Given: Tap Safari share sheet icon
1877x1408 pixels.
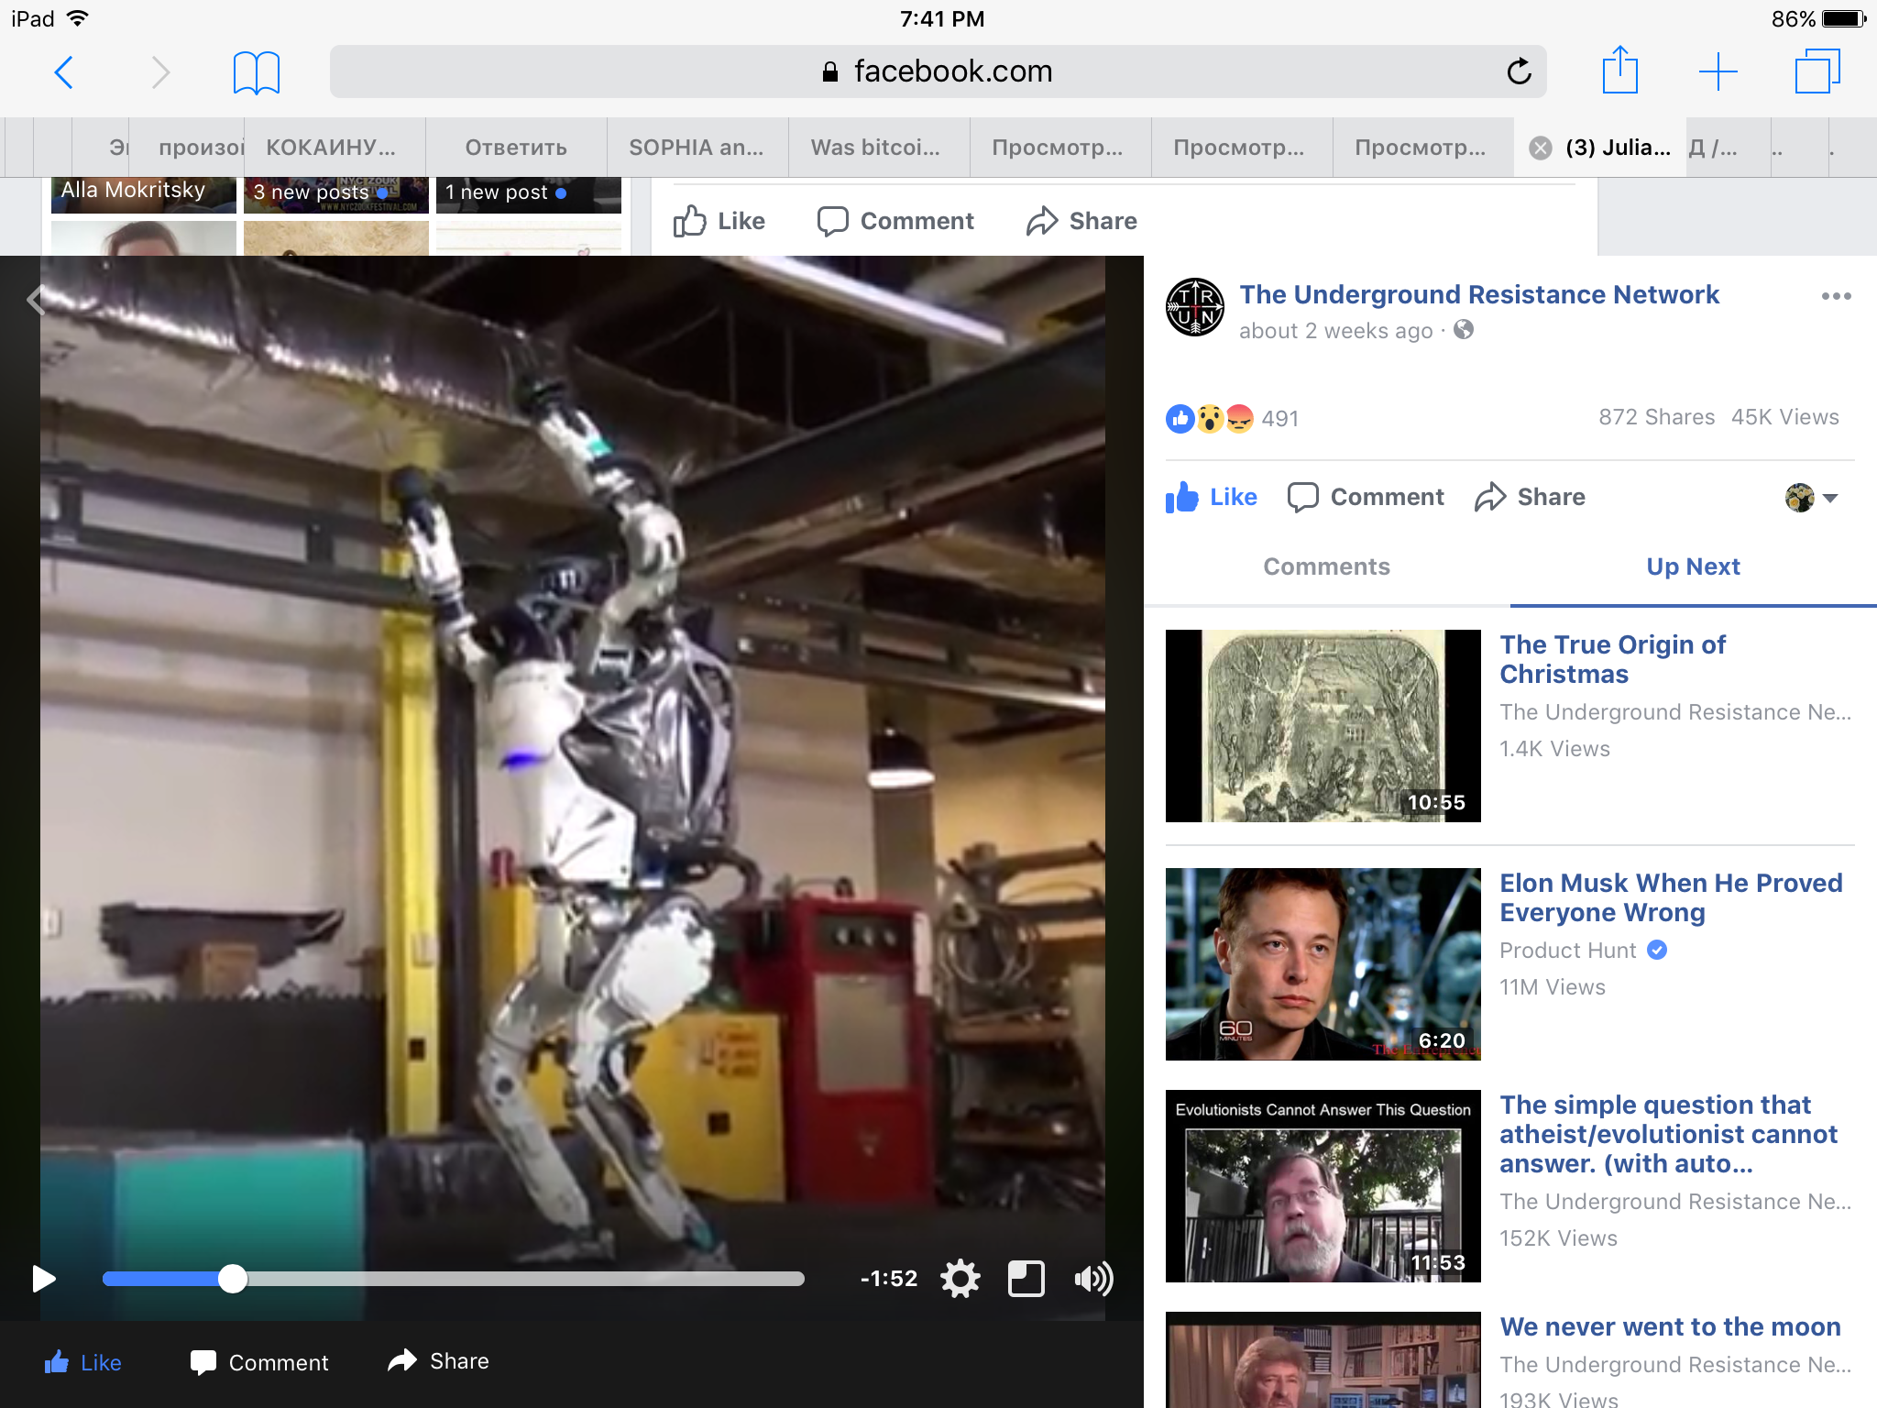Looking at the screenshot, I should click(1619, 71).
